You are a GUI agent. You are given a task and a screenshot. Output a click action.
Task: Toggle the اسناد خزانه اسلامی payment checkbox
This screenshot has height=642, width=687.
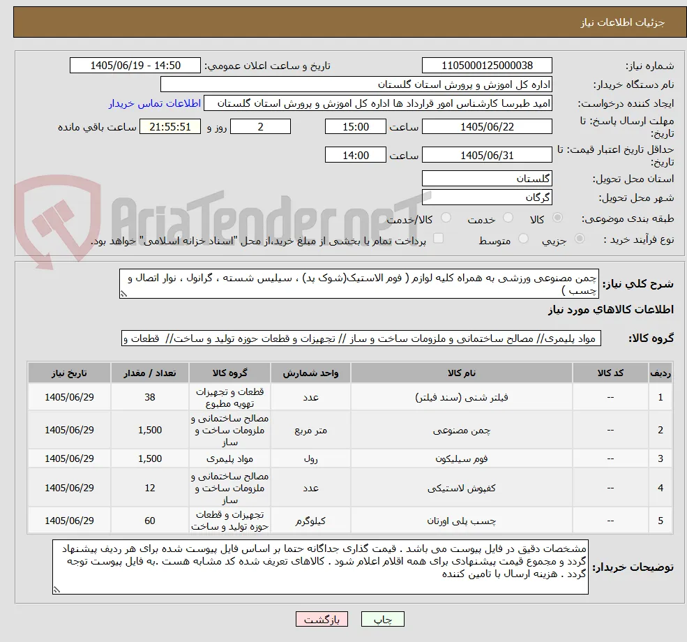coord(438,239)
